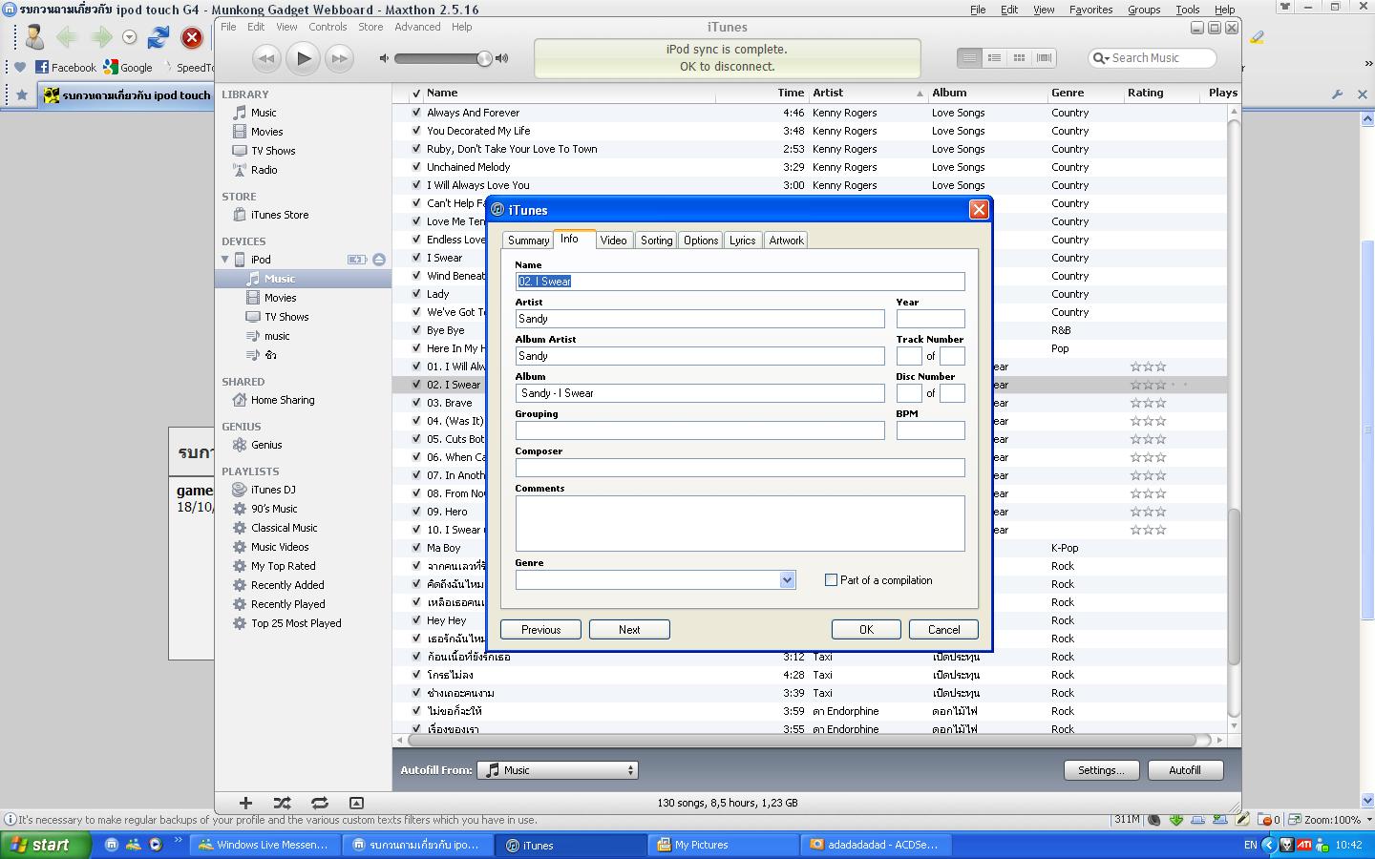Click Maxthon refresh icon
This screenshot has height=859, width=1375.
[159, 37]
